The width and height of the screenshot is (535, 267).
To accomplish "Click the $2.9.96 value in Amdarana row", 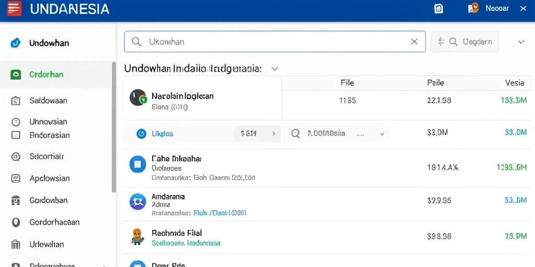I will tap(439, 201).
